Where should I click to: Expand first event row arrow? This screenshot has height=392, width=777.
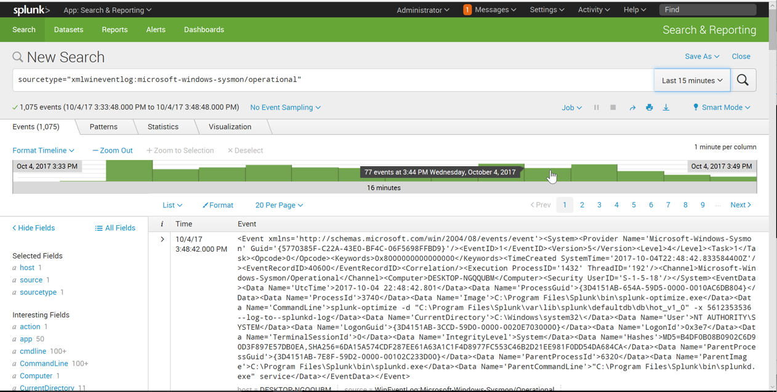tap(163, 239)
